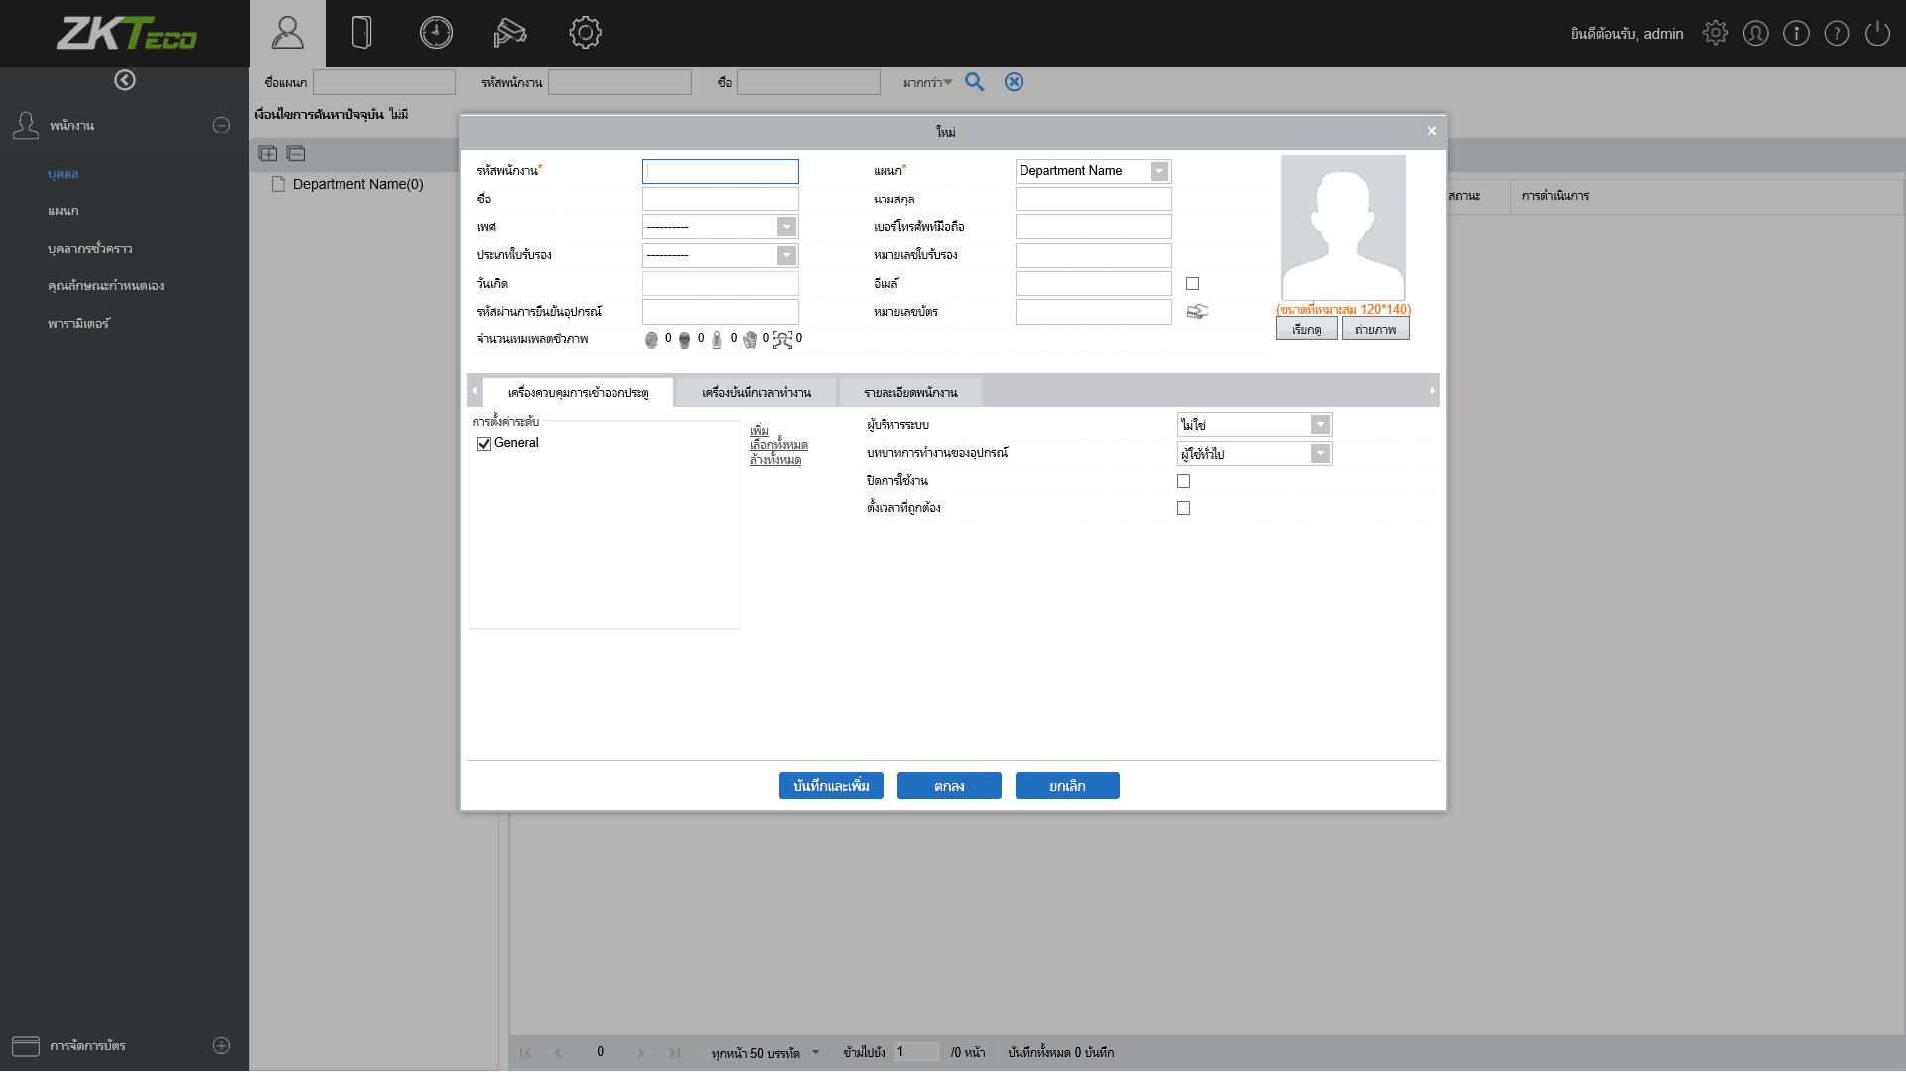
Task: Open the Attendance clock module
Action: tap(436, 33)
